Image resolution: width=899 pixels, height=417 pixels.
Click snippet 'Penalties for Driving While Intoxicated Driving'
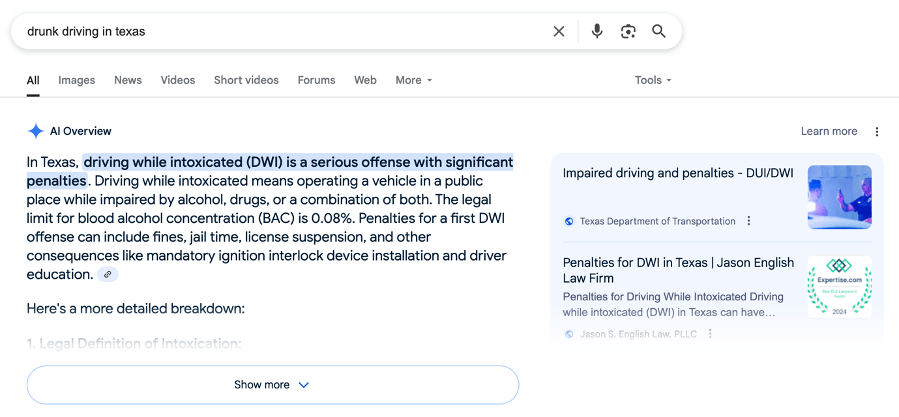click(673, 297)
